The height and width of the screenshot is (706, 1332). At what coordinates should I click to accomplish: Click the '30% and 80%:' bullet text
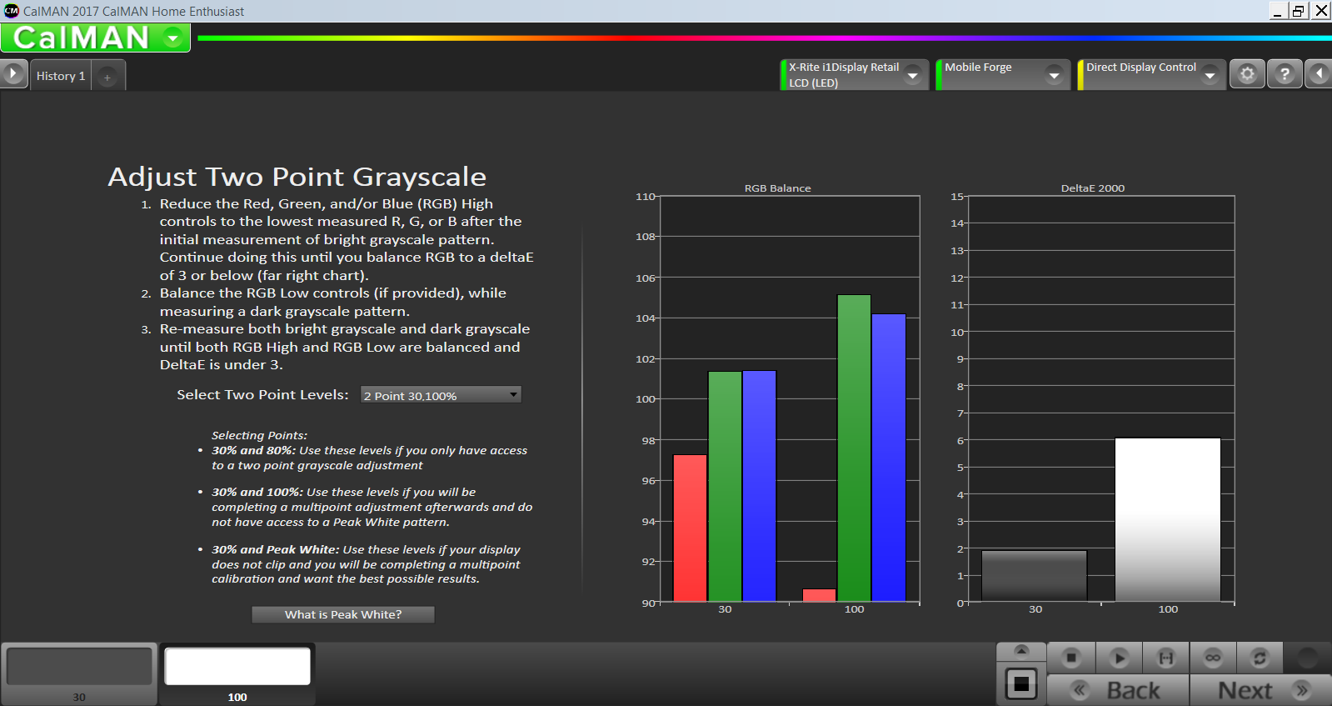pos(254,450)
